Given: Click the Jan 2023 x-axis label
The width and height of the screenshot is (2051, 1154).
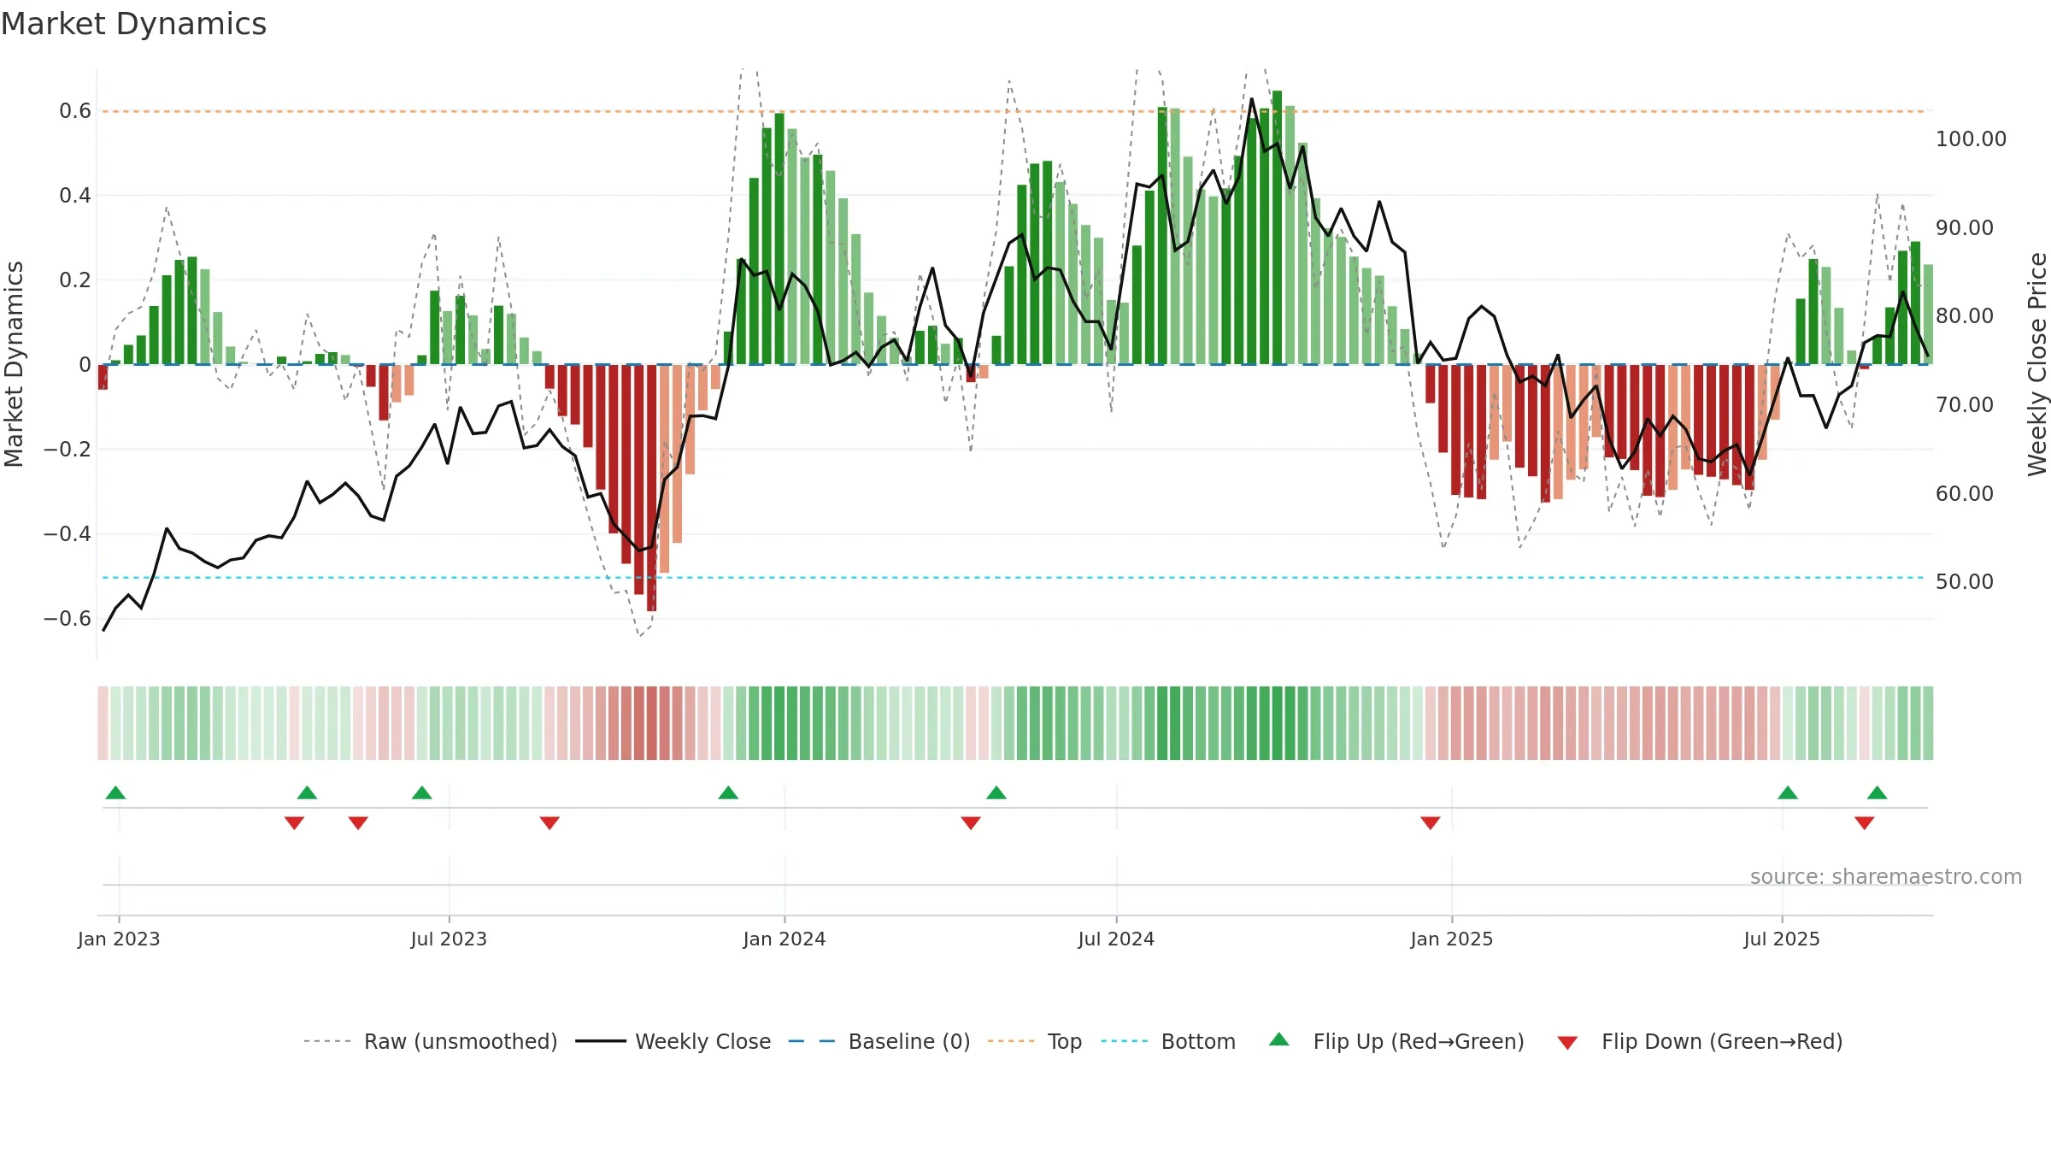Looking at the screenshot, I should point(119,939).
